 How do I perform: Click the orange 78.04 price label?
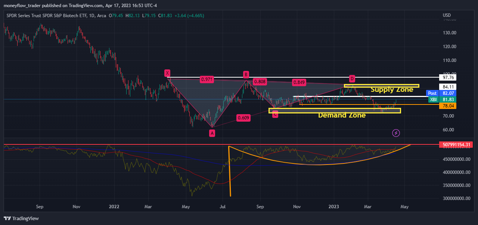[x=448, y=106]
